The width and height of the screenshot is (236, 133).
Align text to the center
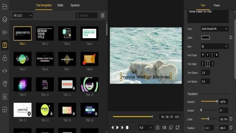[x=208, y=64]
